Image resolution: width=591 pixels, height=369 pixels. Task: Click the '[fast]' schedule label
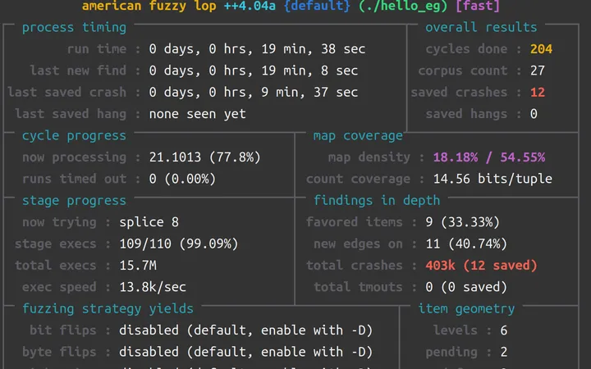pos(478,6)
